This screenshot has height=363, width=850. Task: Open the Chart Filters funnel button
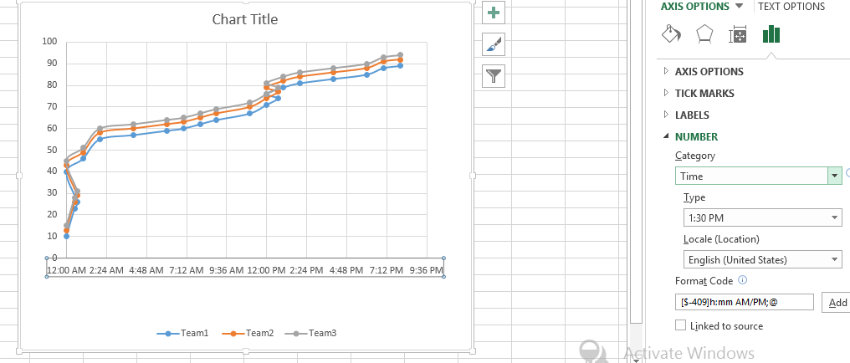(494, 76)
